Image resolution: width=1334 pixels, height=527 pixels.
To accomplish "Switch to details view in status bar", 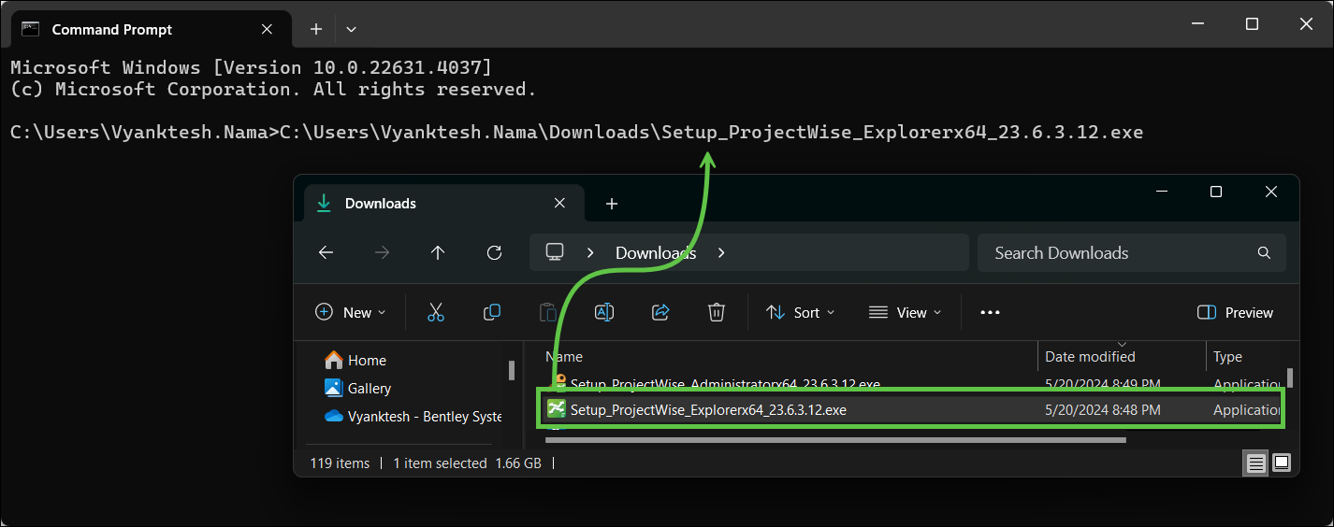I will [x=1255, y=463].
